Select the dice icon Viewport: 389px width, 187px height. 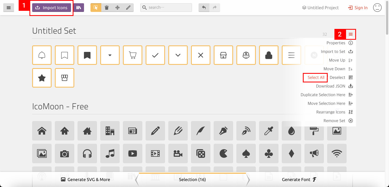[201, 153]
